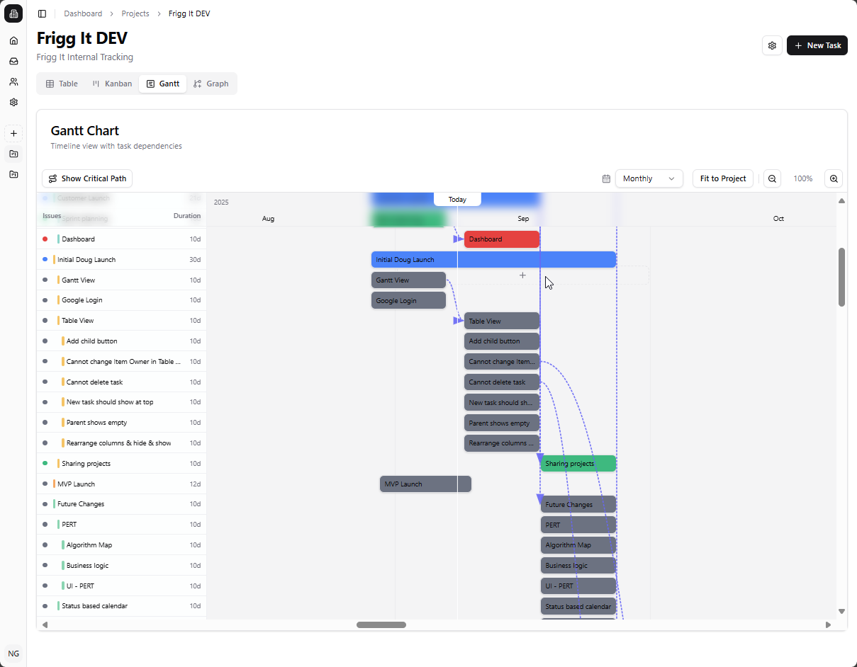Toggle Show Critical Path
The image size is (857, 667).
pos(87,178)
